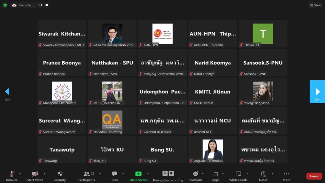This screenshot has width=325, height=183.
Task: Open Whiteboards
Action: point(238,176)
